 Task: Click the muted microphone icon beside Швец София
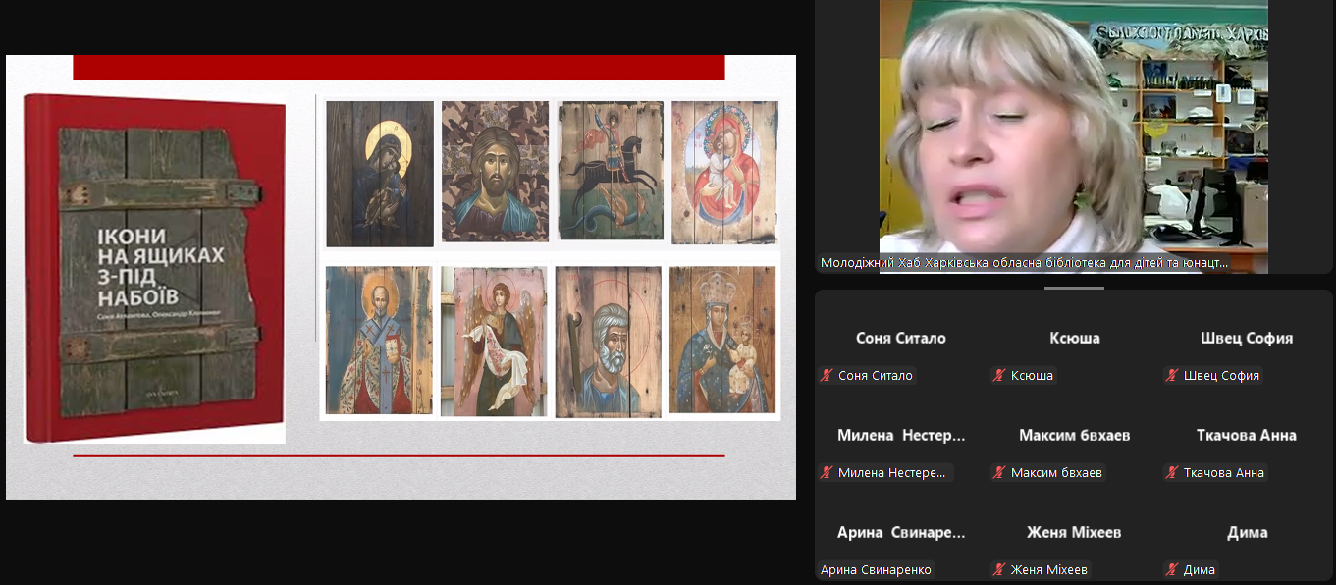[1172, 376]
